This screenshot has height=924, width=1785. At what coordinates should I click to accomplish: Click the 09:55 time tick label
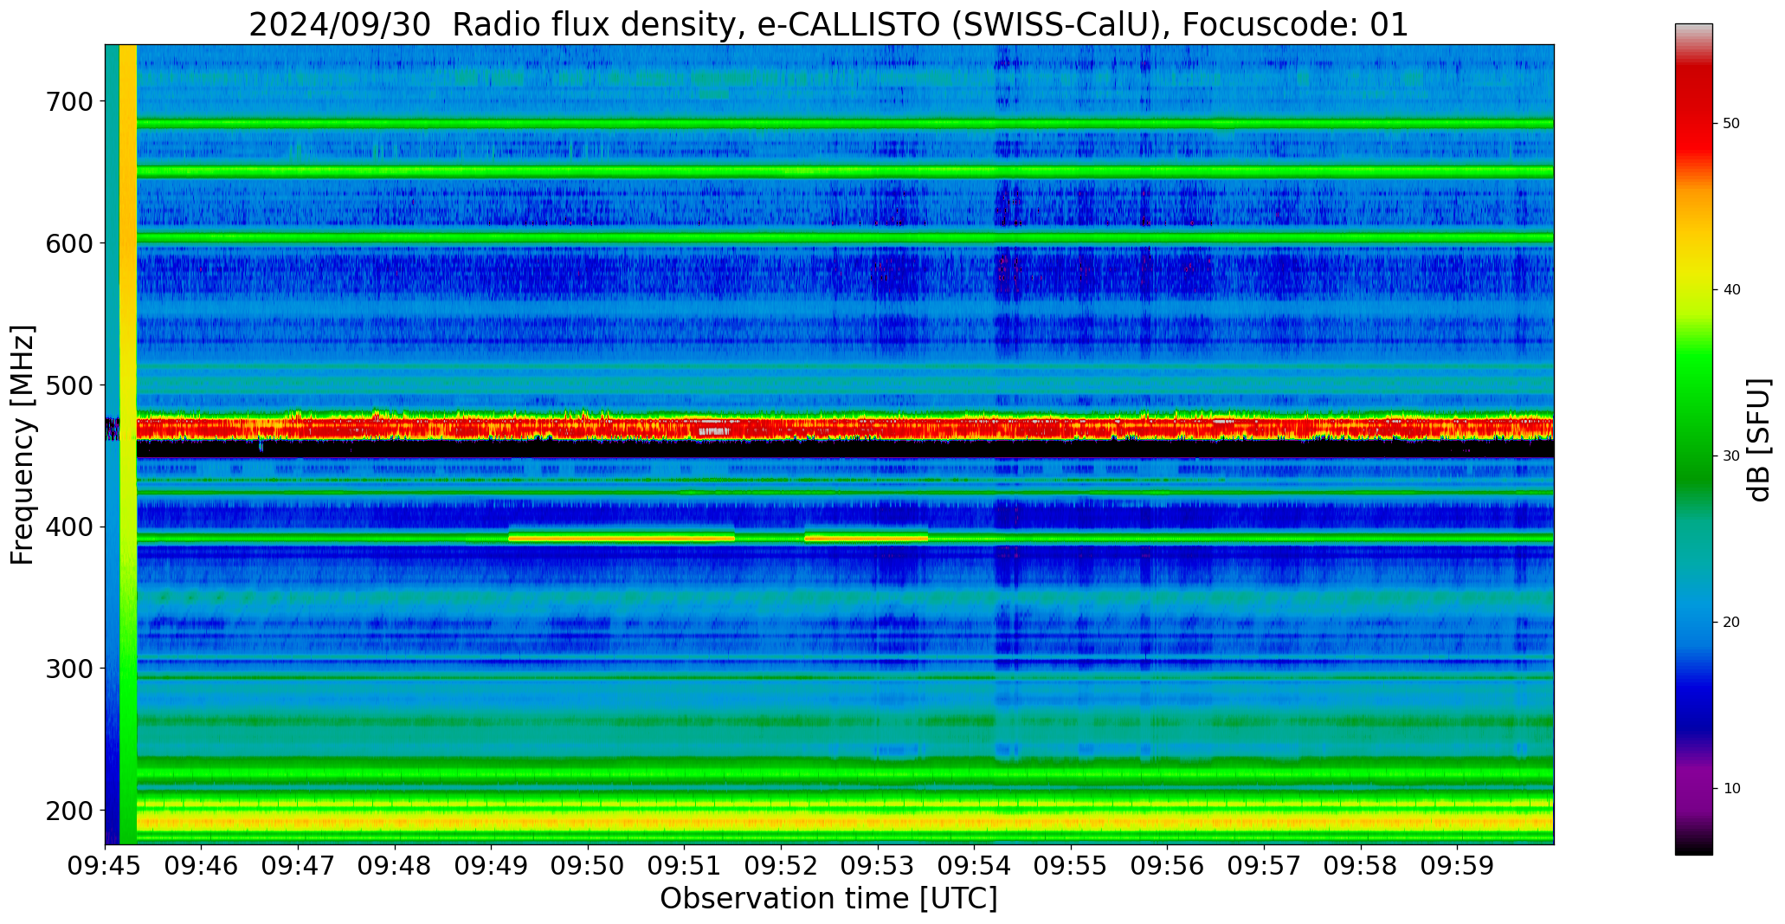(1072, 866)
